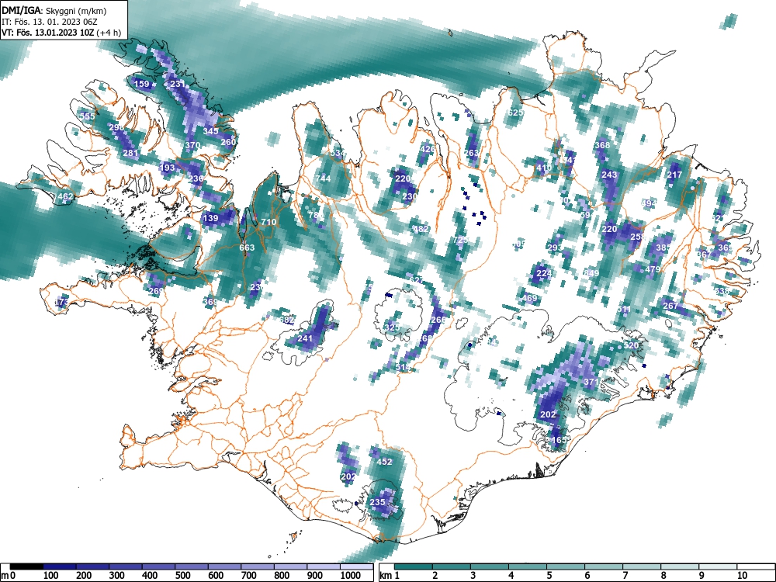Click the visibility value '298' on the map
The image size is (776, 582).
tap(116, 127)
